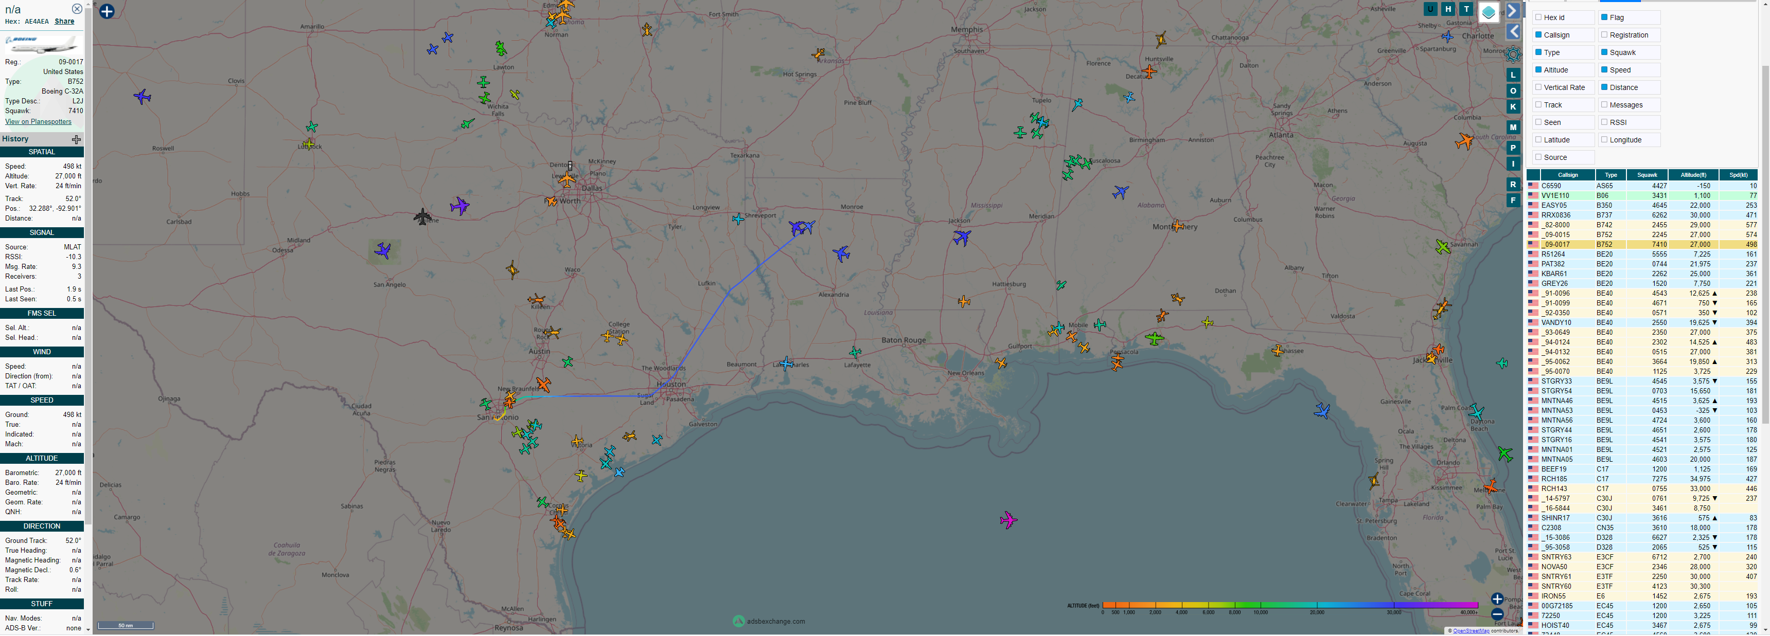This screenshot has width=1770, height=636.
Task: Click the P map button
Action: 1513,148
